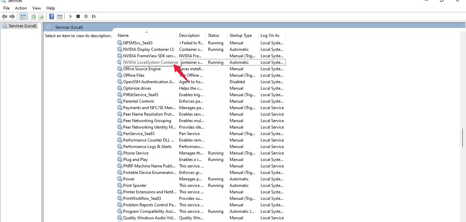Click the gear icon beside Plug and Play
The width and height of the screenshot is (466, 222).
pos(119,160)
